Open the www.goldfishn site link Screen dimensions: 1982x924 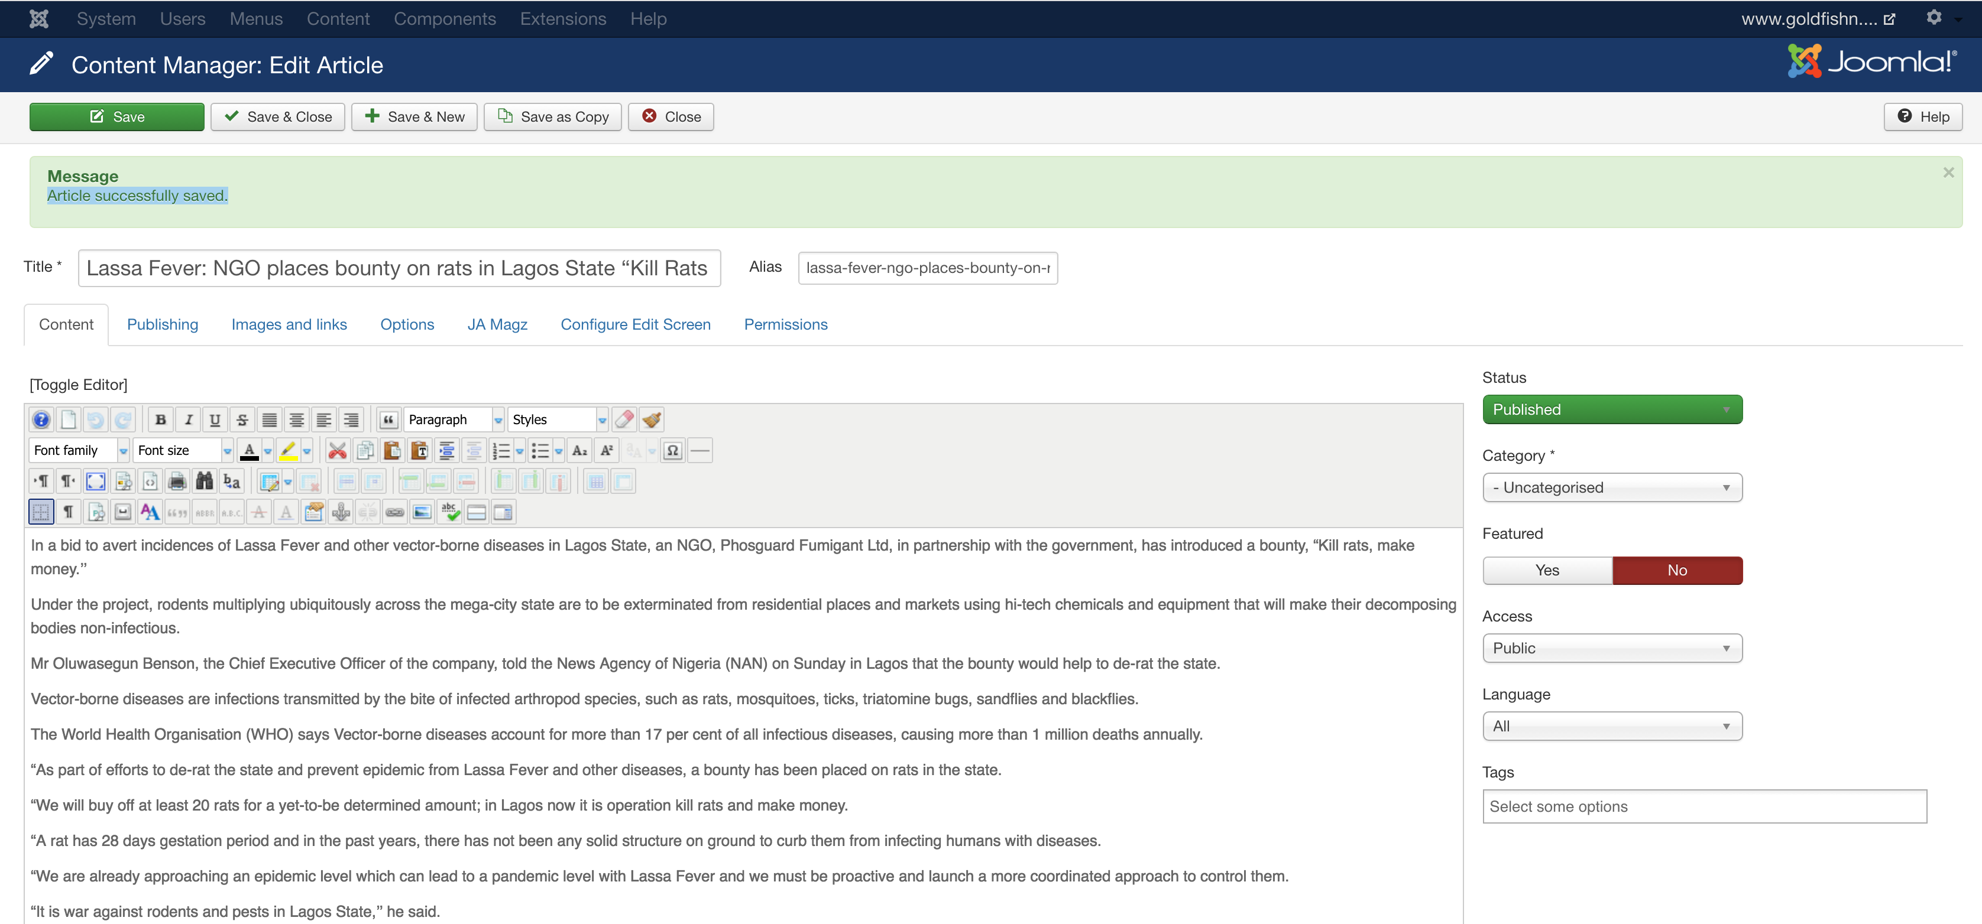(x=1818, y=18)
